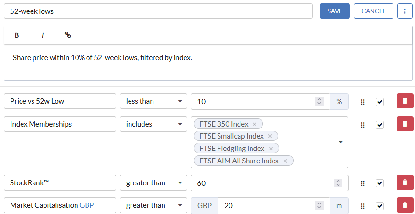
Task: Adjust the Market Capitalisation value stepper
Action: 319,205
